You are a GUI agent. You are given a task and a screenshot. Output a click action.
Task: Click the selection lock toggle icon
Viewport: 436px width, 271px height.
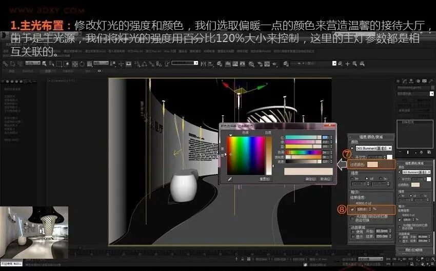[x=243, y=259]
